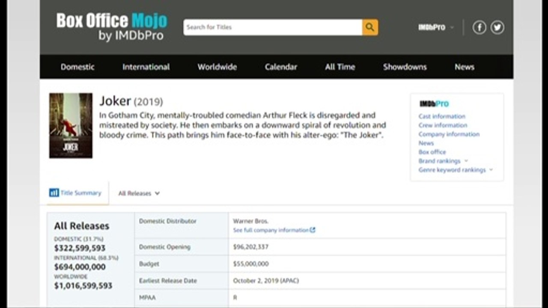Expand the IMDbPro header dropdown

click(436, 27)
